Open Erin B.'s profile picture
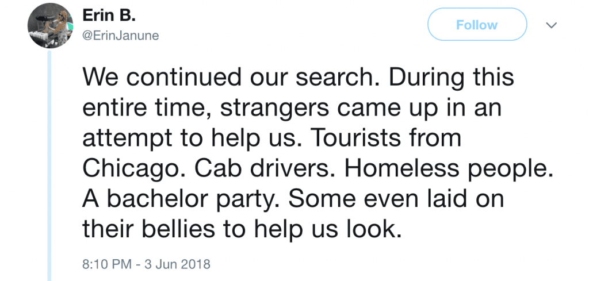The image size is (589, 281). (49, 26)
